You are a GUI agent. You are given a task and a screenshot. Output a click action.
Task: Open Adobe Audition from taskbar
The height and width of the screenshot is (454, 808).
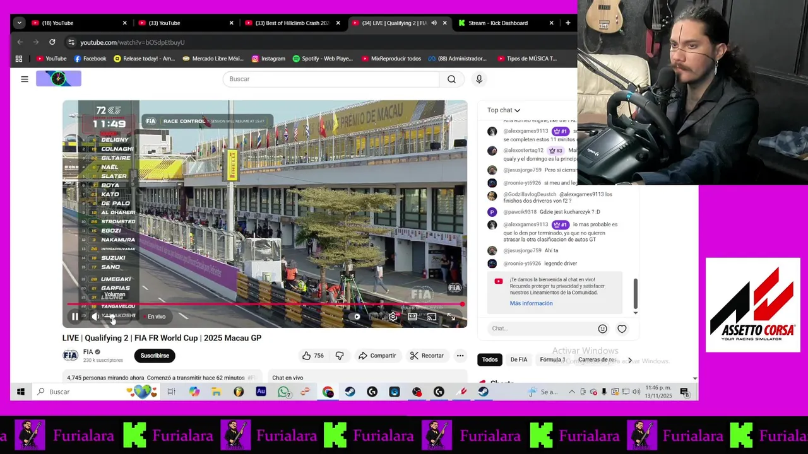click(261, 392)
